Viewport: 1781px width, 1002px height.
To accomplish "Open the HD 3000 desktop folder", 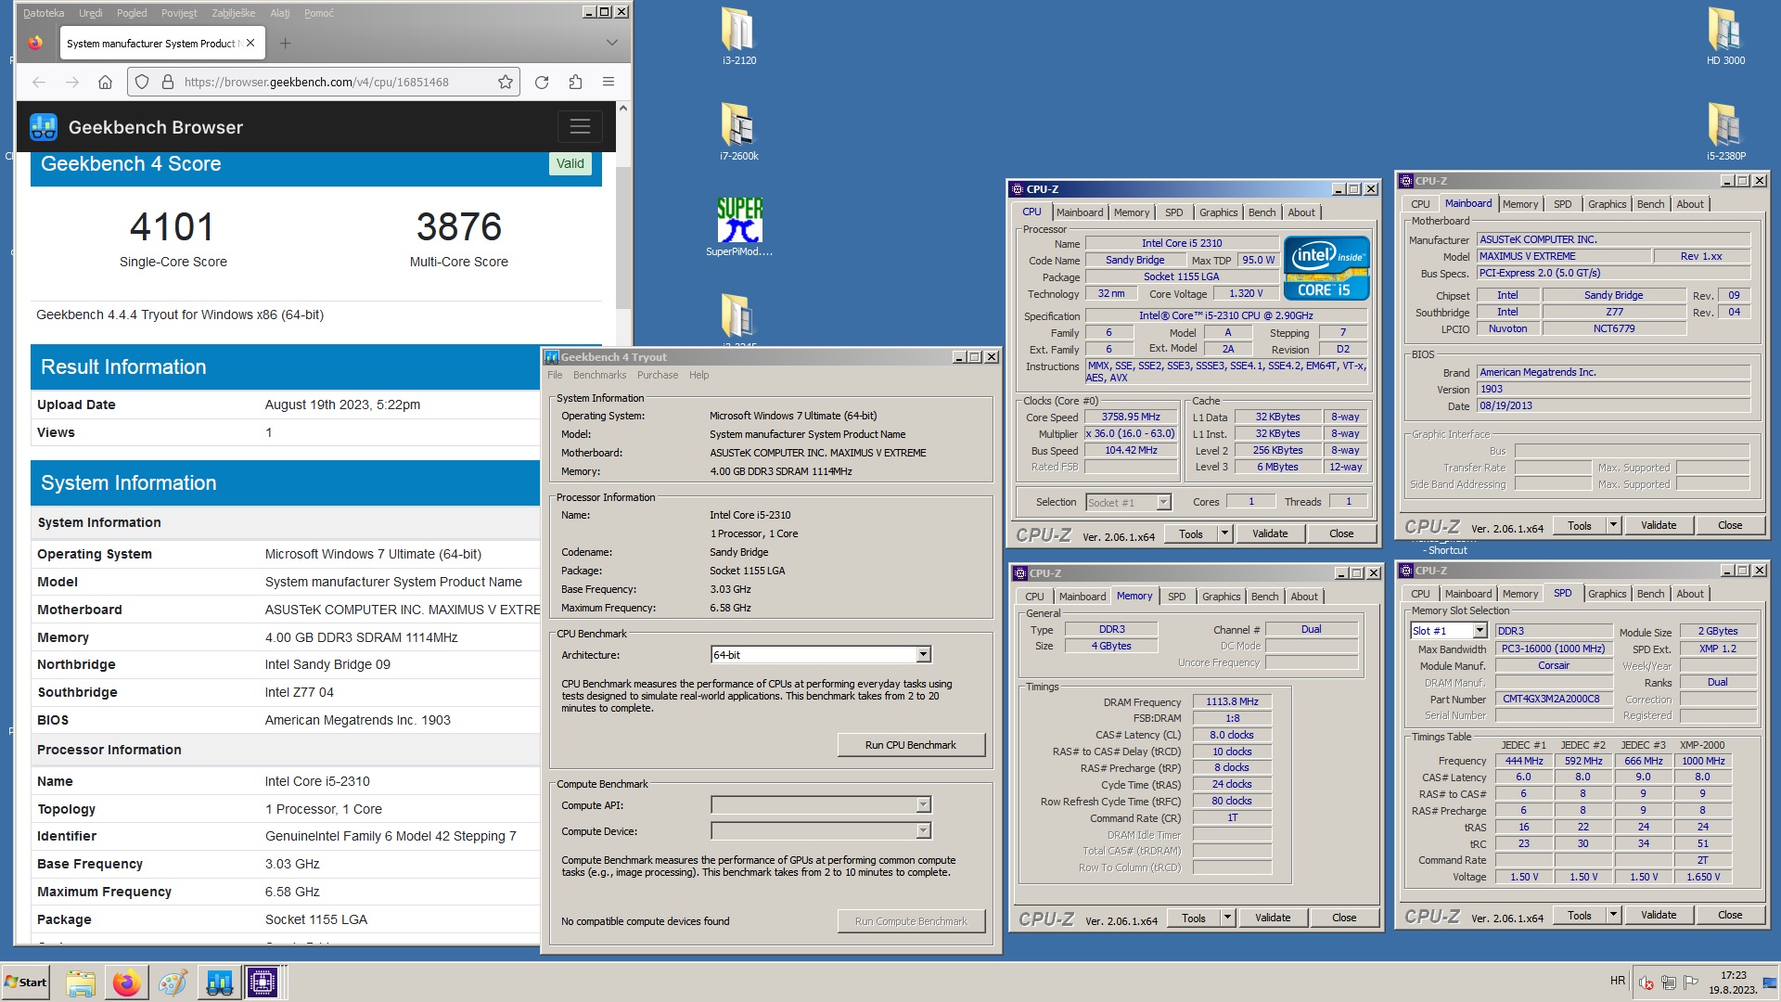I will point(1725,36).
